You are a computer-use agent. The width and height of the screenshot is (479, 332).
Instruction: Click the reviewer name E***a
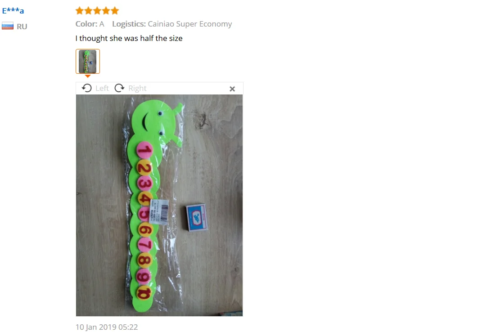(x=13, y=11)
